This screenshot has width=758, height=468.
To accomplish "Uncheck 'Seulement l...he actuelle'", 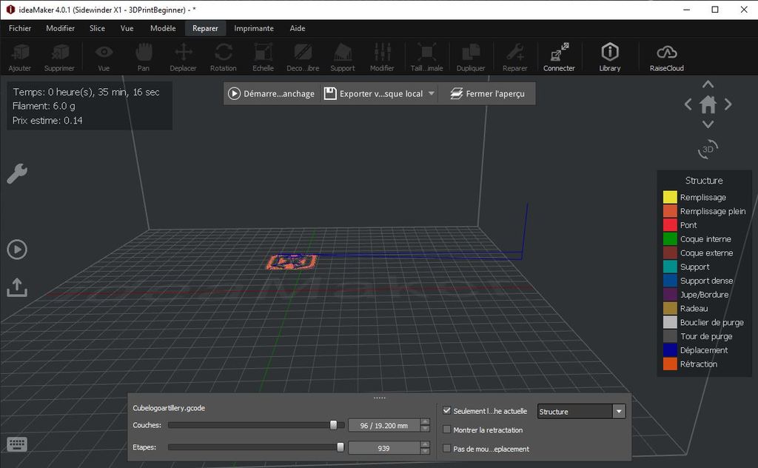I will (x=447, y=410).
